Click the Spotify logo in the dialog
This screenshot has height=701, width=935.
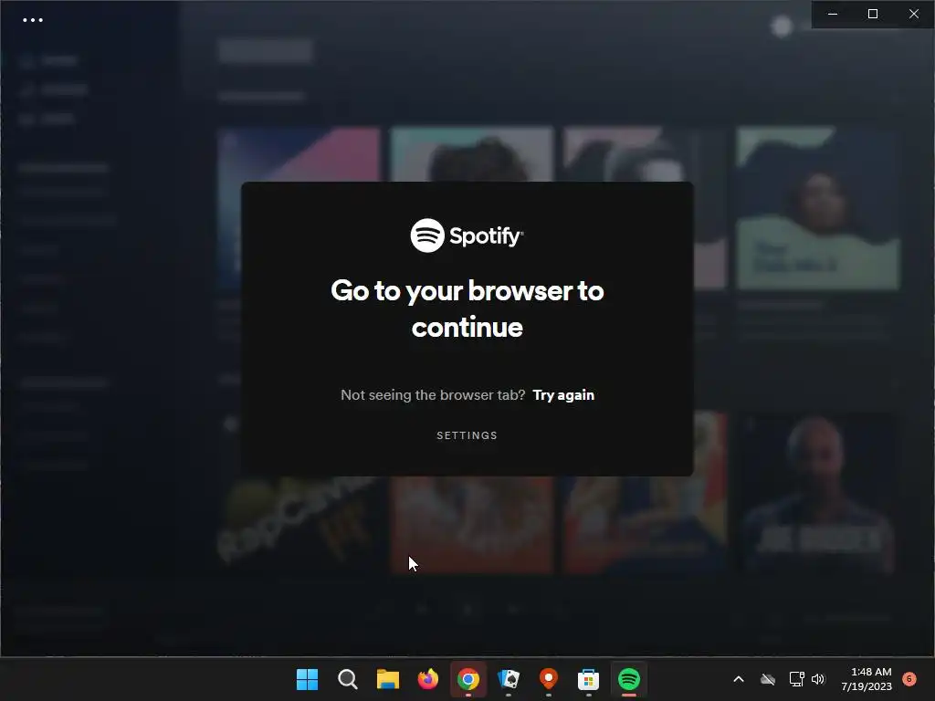(467, 235)
